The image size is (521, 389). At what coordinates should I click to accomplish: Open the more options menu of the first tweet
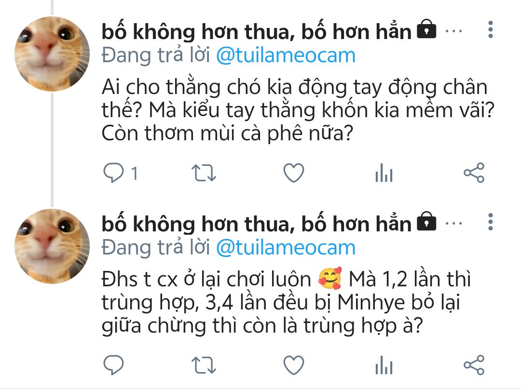(x=491, y=29)
